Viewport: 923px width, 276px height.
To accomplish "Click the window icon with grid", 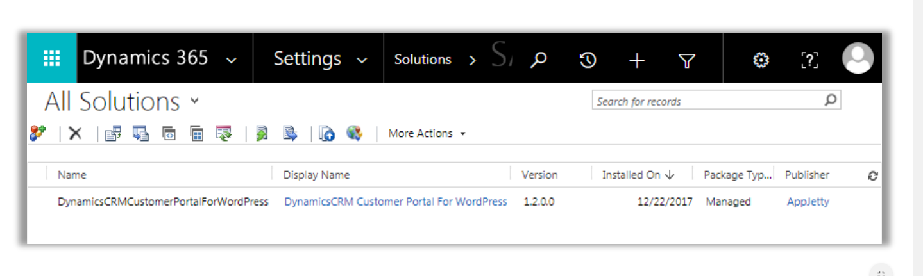I will tap(197, 133).
